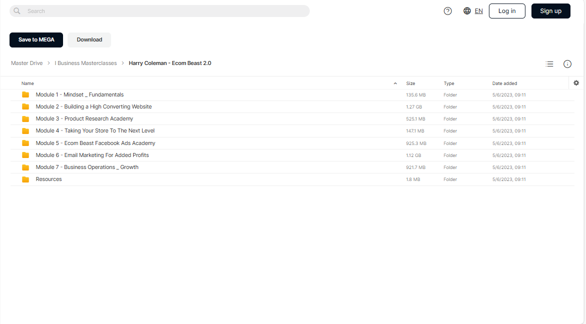This screenshot has width=586, height=324.
Task: Select Harry Coleman - Ecom Beast 2.0 breadcrumb
Action: [x=170, y=63]
